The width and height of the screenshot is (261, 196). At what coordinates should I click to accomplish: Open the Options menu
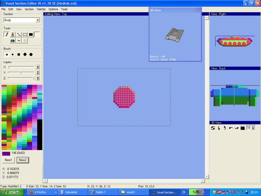(53, 9)
